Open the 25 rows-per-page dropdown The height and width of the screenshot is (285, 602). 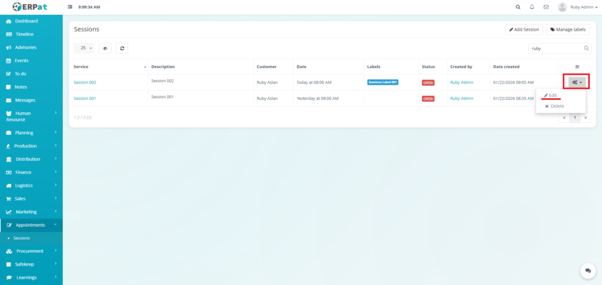[86, 48]
